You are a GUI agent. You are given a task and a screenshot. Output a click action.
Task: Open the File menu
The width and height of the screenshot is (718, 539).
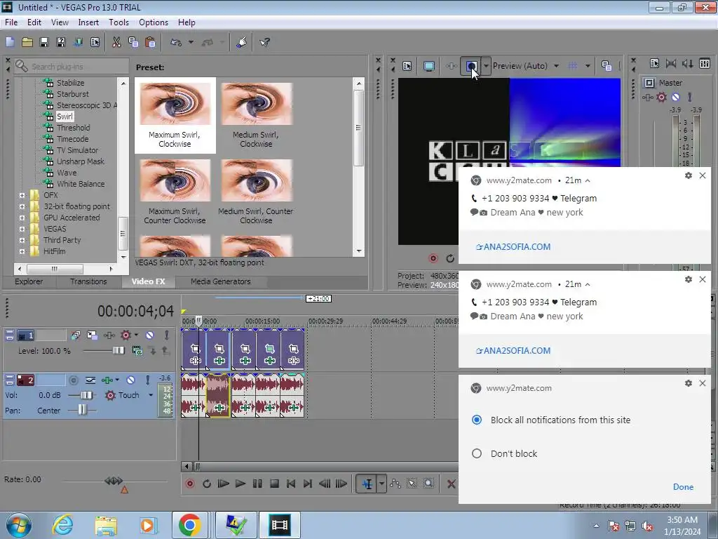pos(11,22)
